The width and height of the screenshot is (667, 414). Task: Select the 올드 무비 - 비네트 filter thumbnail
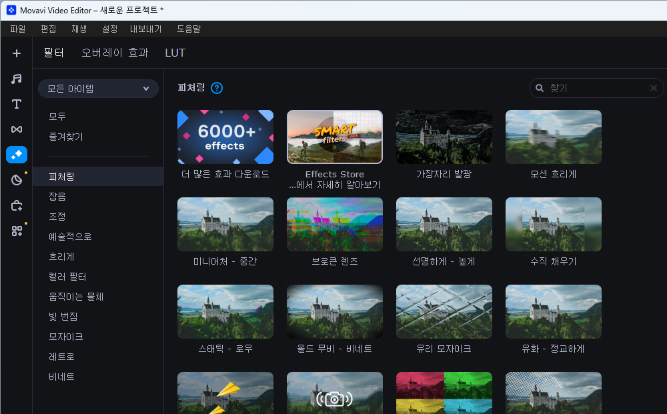(x=335, y=311)
